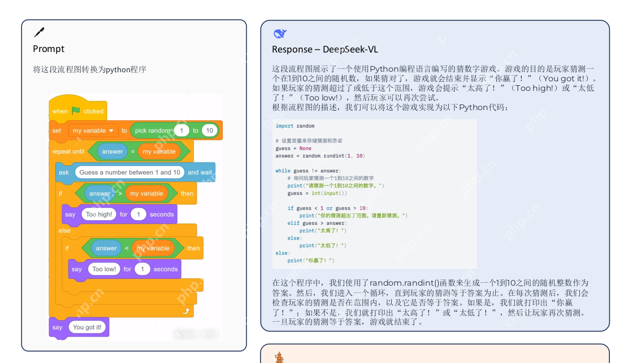This screenshot has height=363, width=624.
Task: Click the "Response – DeepSeek-VL" heading
Action: click(x=325, y=49)
